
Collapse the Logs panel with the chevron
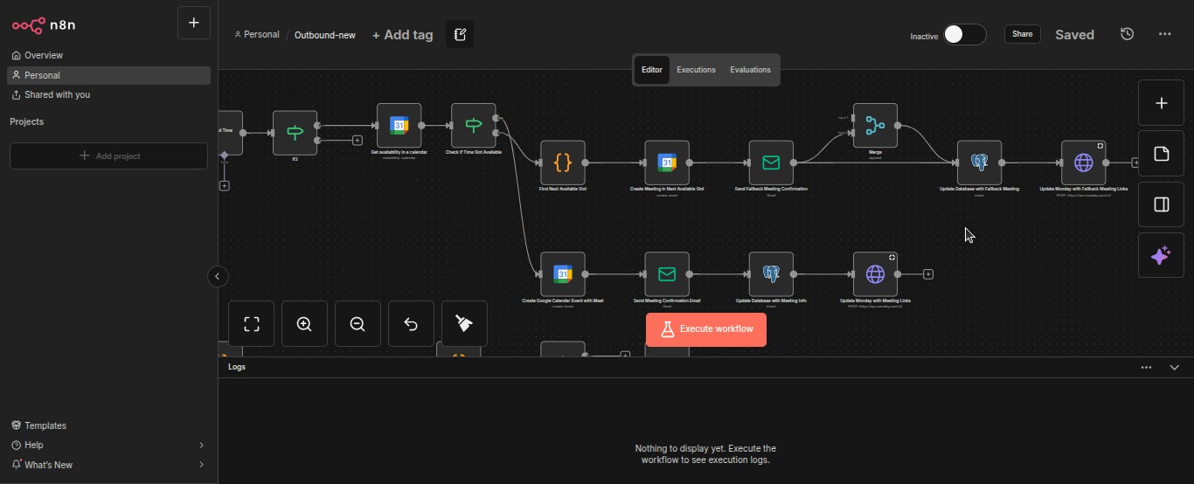point(1175,368)
